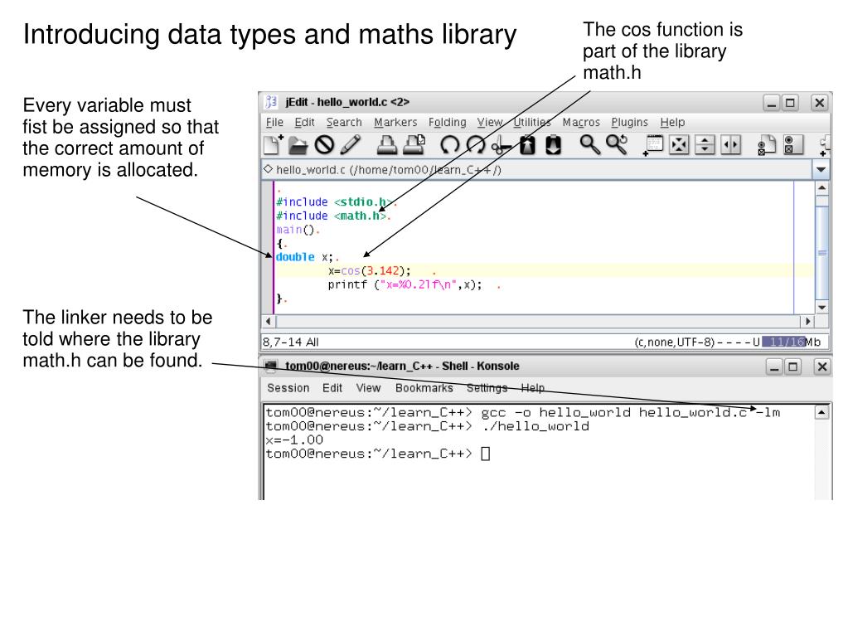This screenshot has width=848, height=636.
Task: Minimize the jEdit window
Action: pos(772,102)
